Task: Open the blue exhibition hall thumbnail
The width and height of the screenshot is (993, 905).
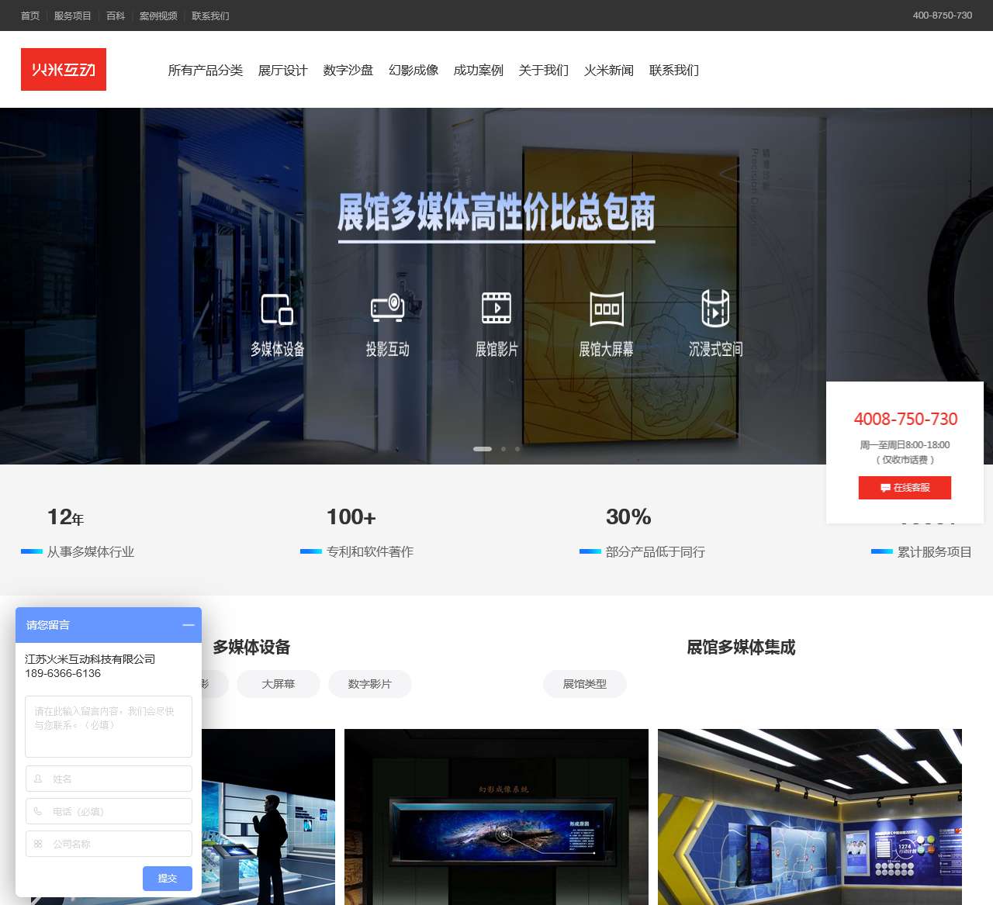Action: click(x=810, y=817)
